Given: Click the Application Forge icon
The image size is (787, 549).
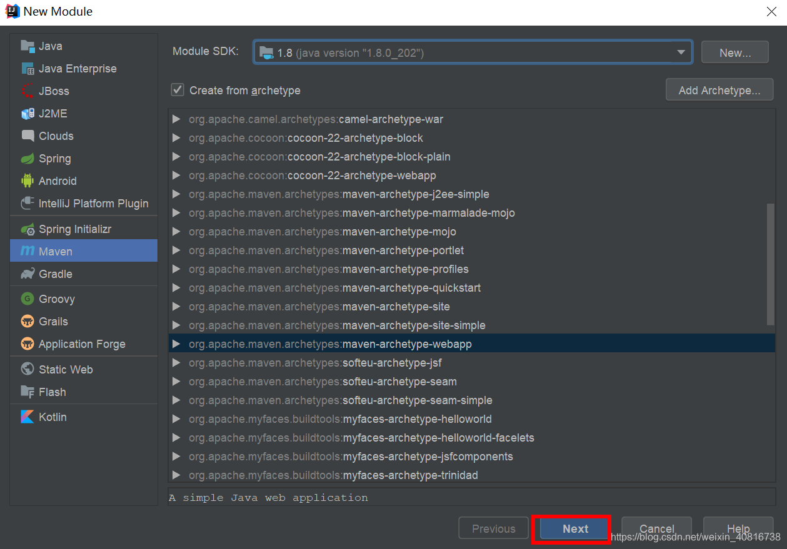Looking at the screenshot, I should tap(27, 344).
